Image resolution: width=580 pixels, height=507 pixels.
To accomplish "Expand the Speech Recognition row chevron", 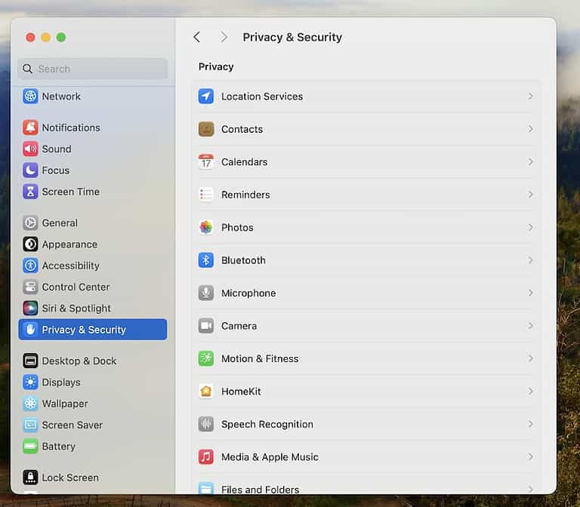I will coord(530,424).
